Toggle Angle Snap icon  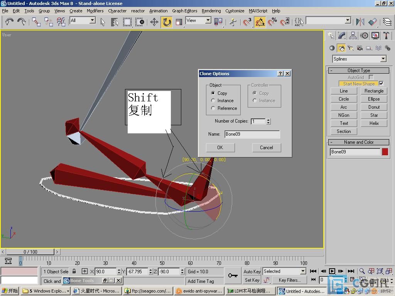click(x=260, y=22)
